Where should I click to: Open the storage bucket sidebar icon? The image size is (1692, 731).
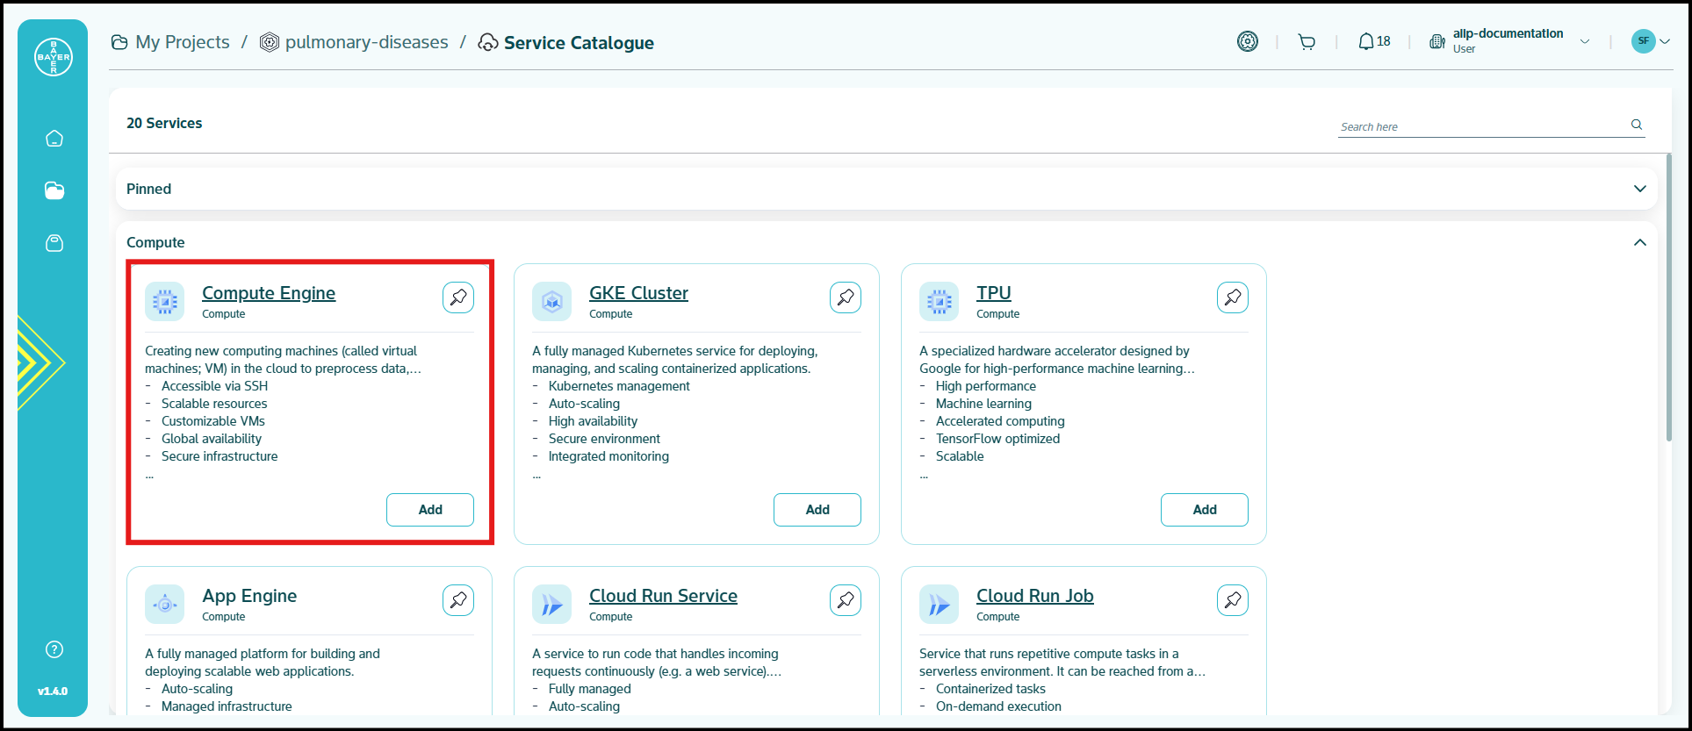click(x=54, y=243)
